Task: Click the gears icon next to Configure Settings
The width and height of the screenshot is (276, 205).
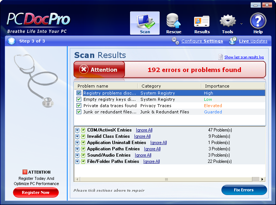Action: coord(175,41)
